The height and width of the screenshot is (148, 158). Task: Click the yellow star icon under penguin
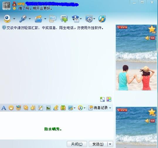(14, 8)
